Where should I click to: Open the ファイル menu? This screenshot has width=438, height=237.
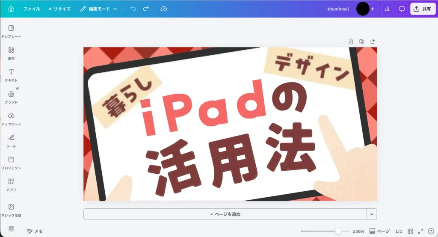[32, 9]
